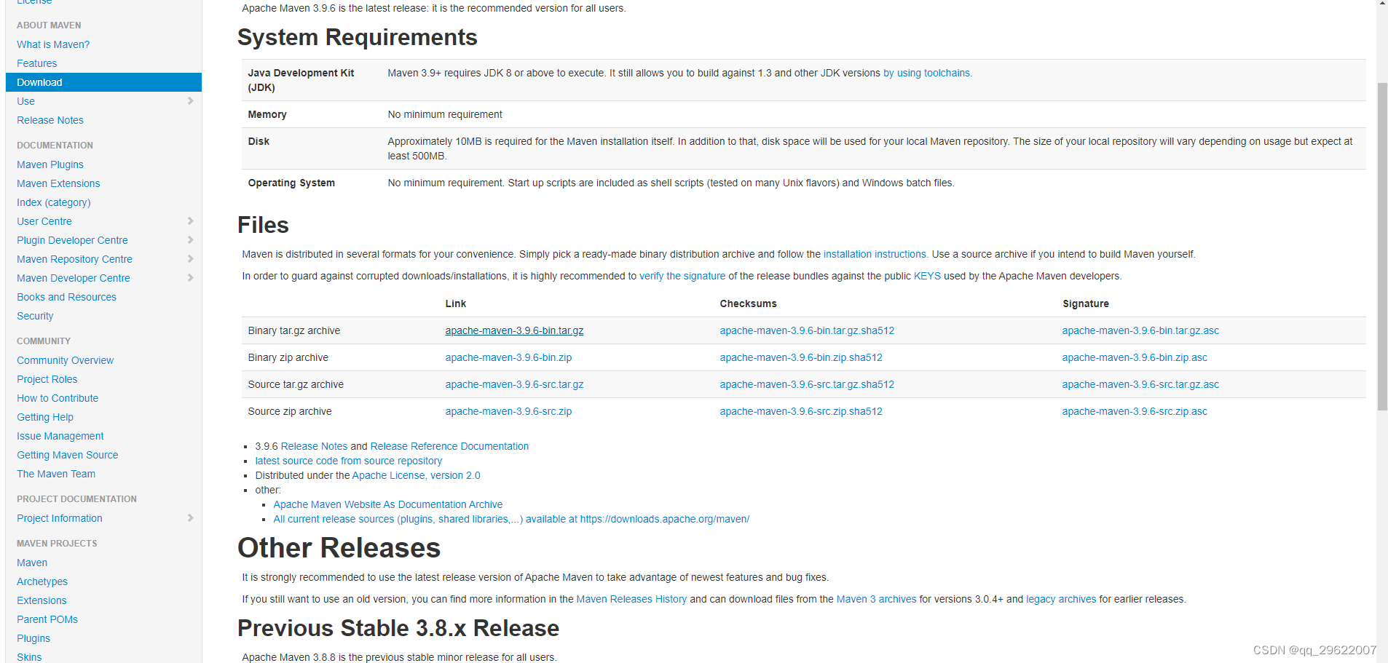Open Apache License, version 2.0 link
Screen dimensions: 1388x663
point(416,475)
